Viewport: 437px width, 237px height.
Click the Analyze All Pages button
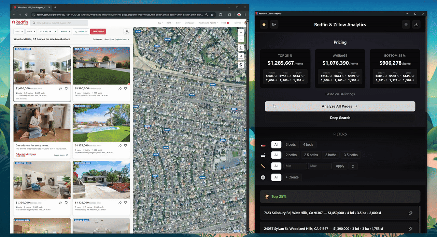(x=340, y=106)
